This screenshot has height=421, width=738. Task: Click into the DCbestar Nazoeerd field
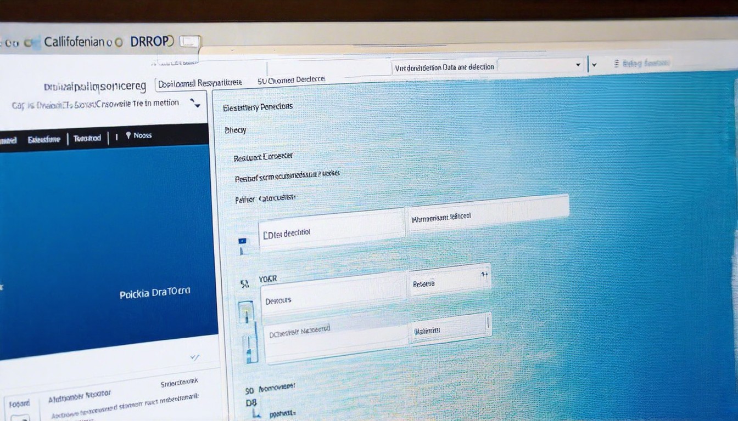(338, 339)
